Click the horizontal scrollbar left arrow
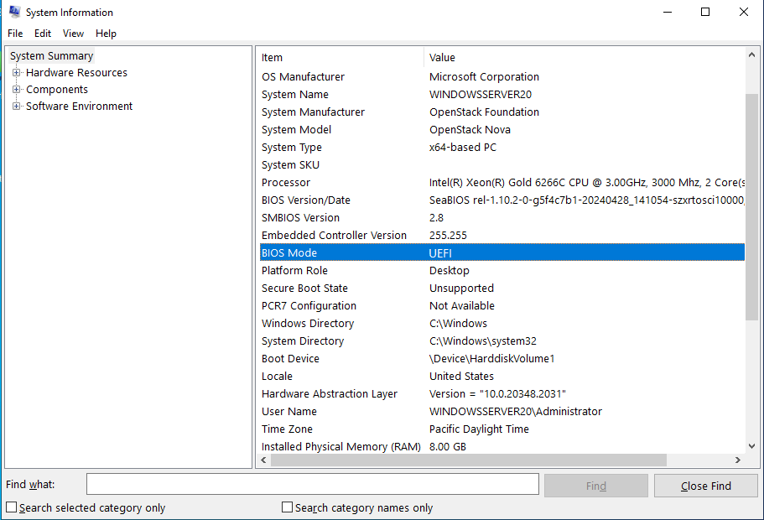764x520 pixels. coord(263,460)
